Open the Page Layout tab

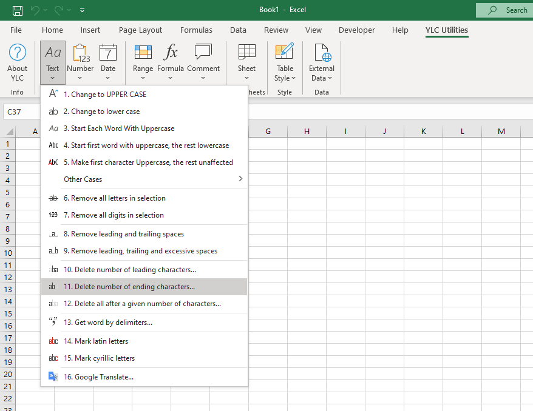pos(140,30)
